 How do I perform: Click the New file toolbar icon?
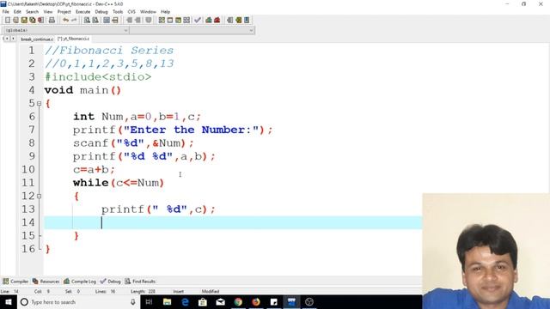click(x=8, y=21)
